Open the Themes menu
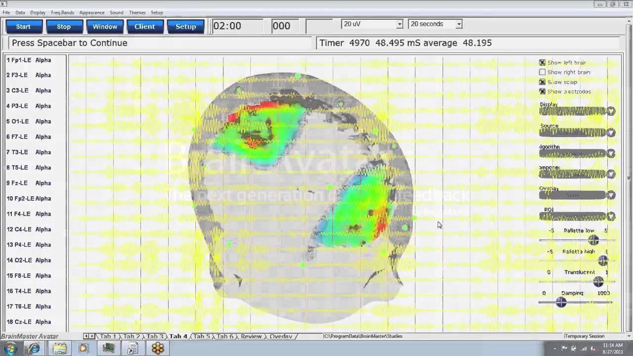This screenshot has height=356, width=633. click(x=137, y=12)
